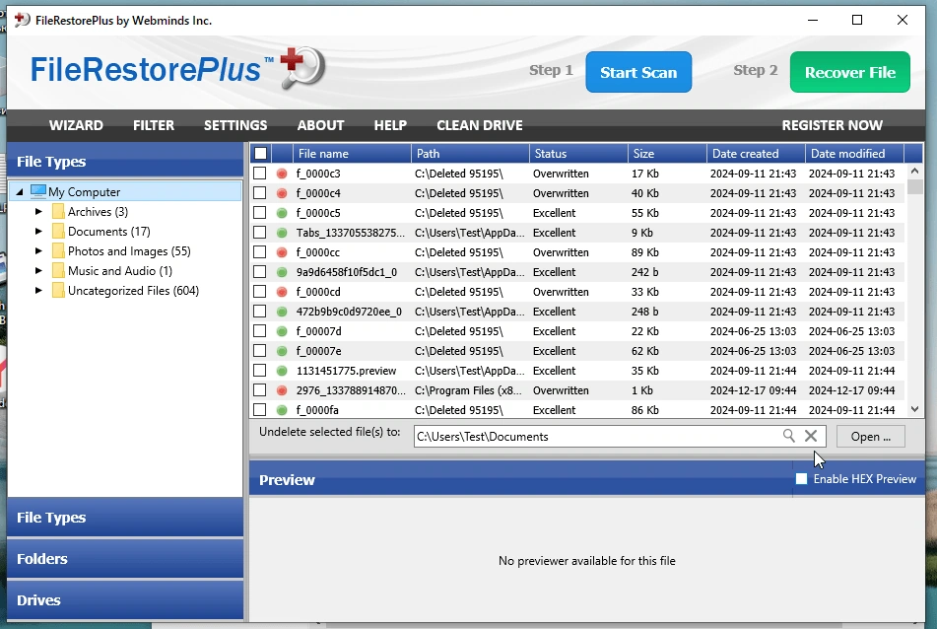Viewport: 937px width, 629px height.
Task: Click the My Computer icon in File Types tree
Action: point(38,191)
